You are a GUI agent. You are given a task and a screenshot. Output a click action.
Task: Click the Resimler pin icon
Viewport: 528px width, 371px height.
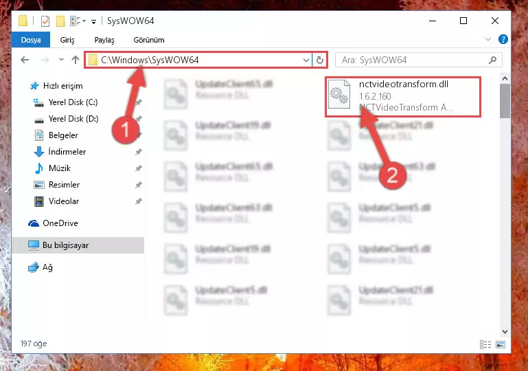(x=138, y=185)
